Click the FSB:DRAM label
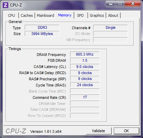The image size is (143, 138). [57, 60]
